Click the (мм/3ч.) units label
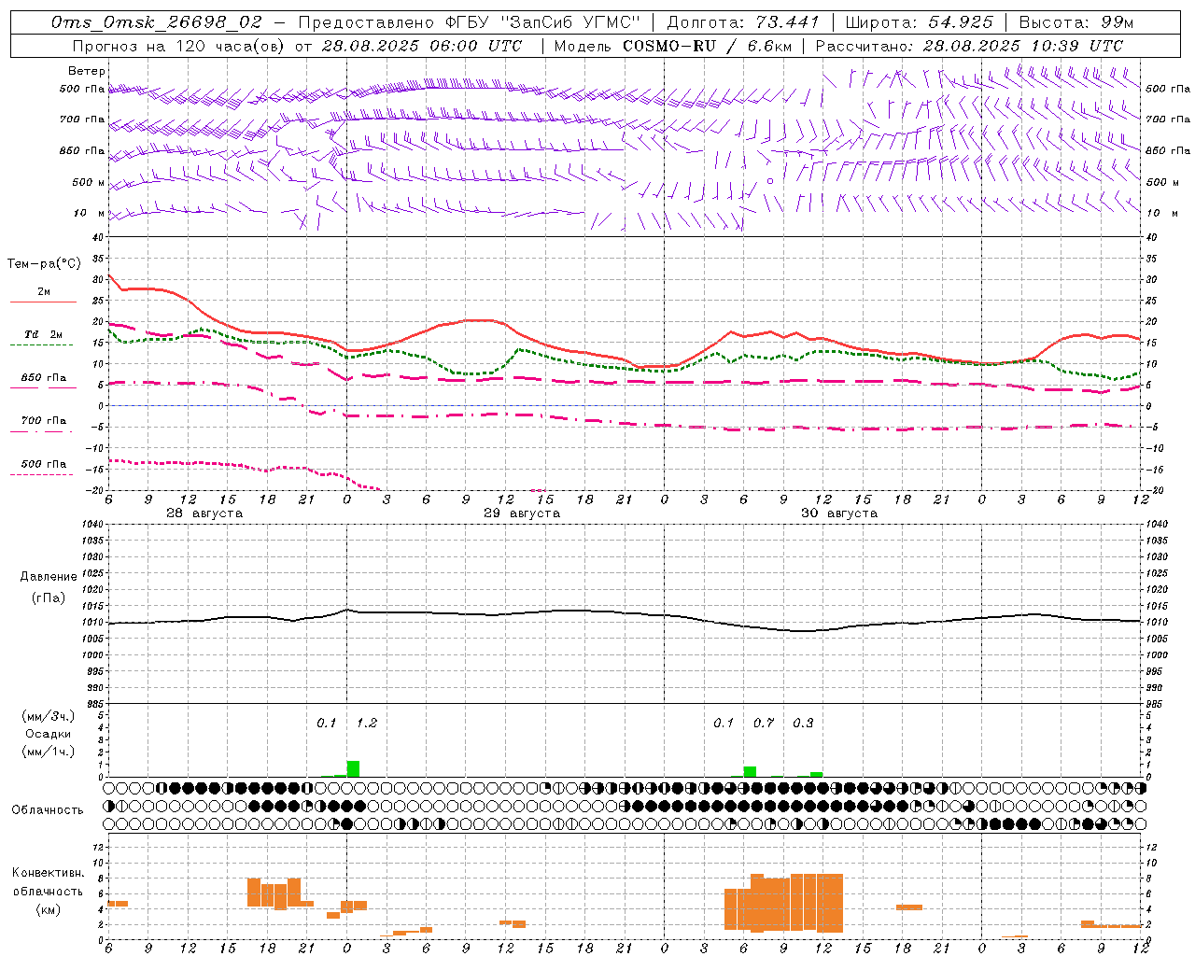This screenshot has width=1195, height=956. 49,716
